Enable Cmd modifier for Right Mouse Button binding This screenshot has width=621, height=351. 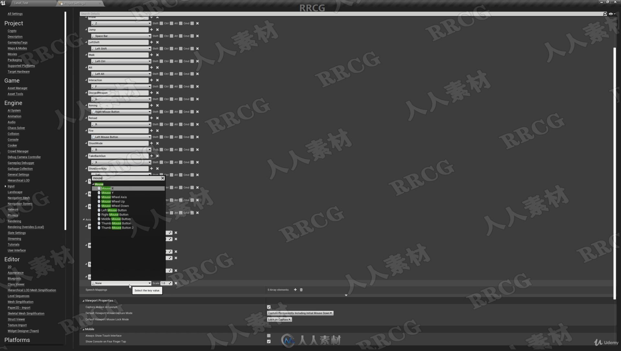point(192,112)
